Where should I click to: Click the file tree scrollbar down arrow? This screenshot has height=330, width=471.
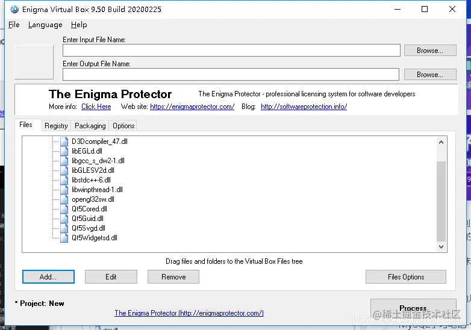[x=441, y=246]
